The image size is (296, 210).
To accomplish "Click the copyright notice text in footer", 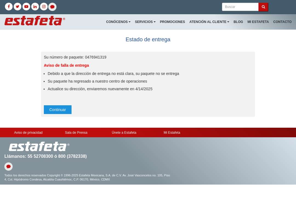I will point(87,177).
